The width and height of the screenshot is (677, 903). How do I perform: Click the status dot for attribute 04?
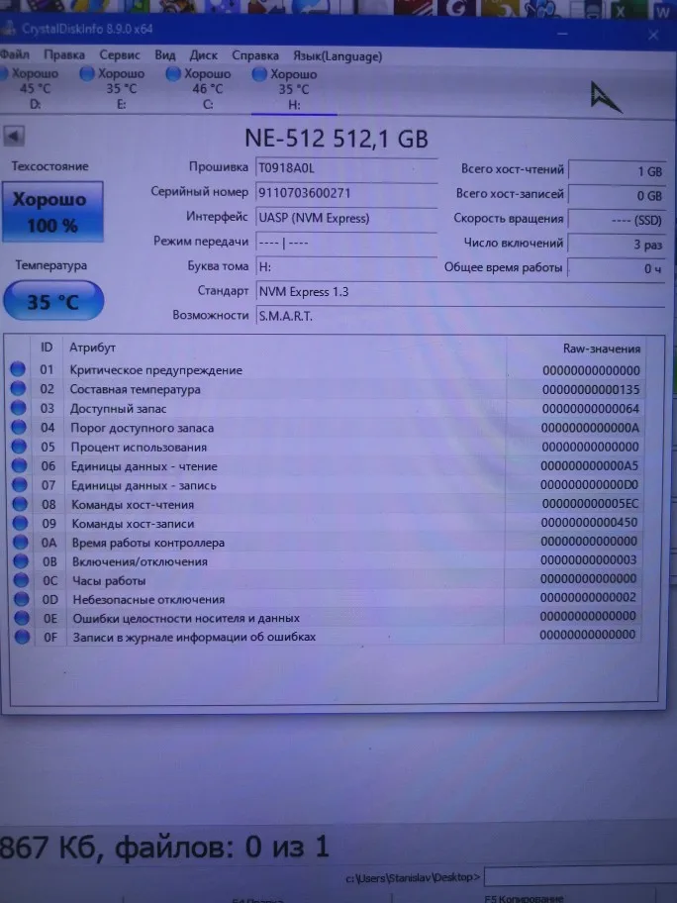point(19,428)
